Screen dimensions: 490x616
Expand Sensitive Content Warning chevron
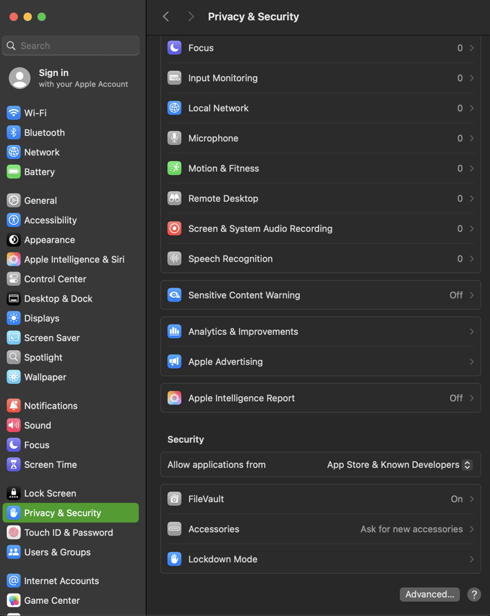click(471, 295)
